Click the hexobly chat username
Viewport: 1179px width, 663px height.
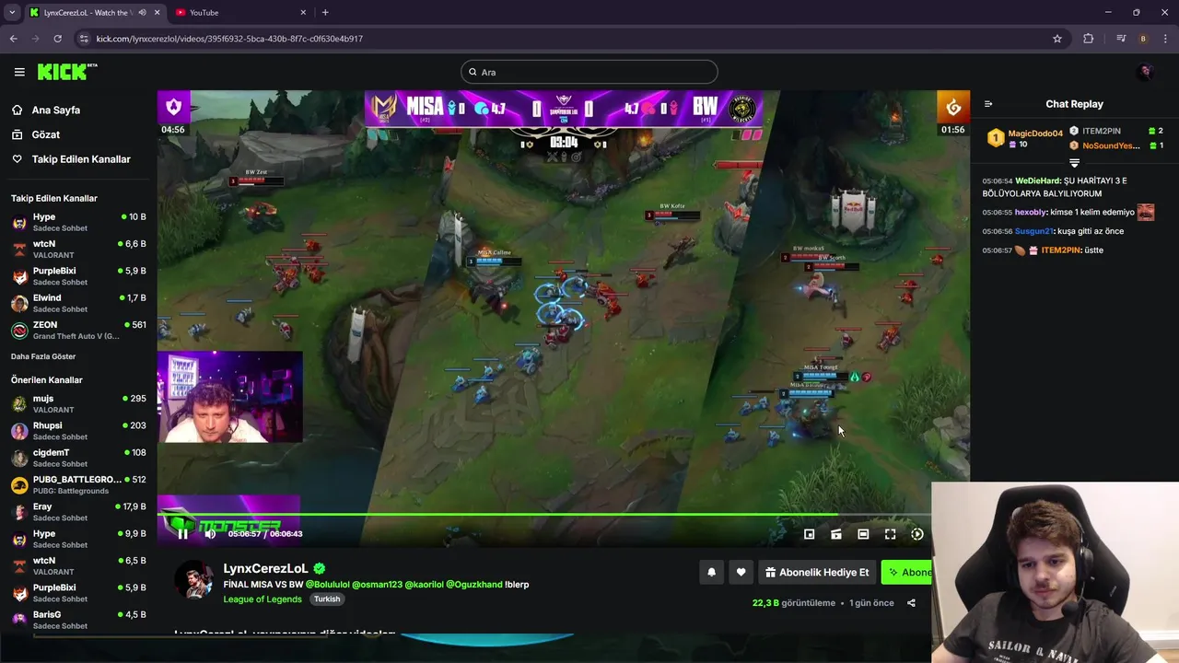(1032, 212)
